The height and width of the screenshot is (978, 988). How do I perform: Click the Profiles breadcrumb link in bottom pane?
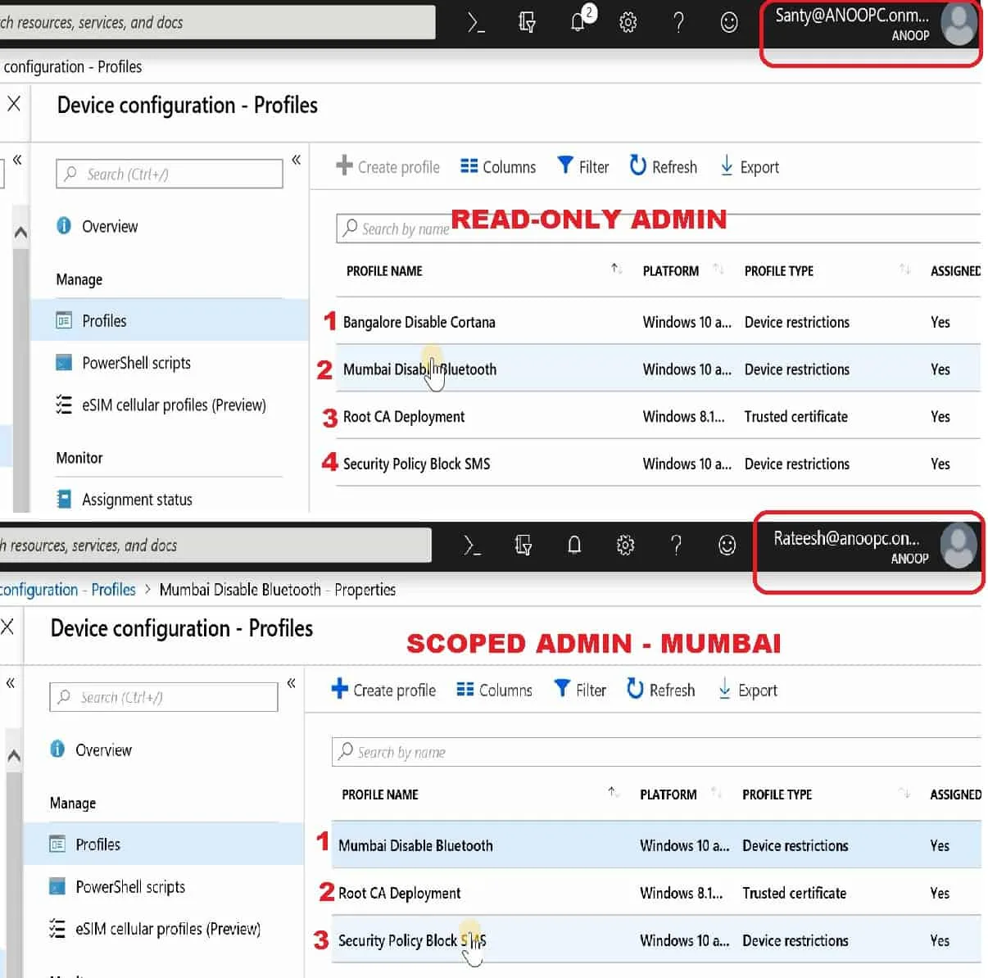pyautogui.click(x=113, y=590)
